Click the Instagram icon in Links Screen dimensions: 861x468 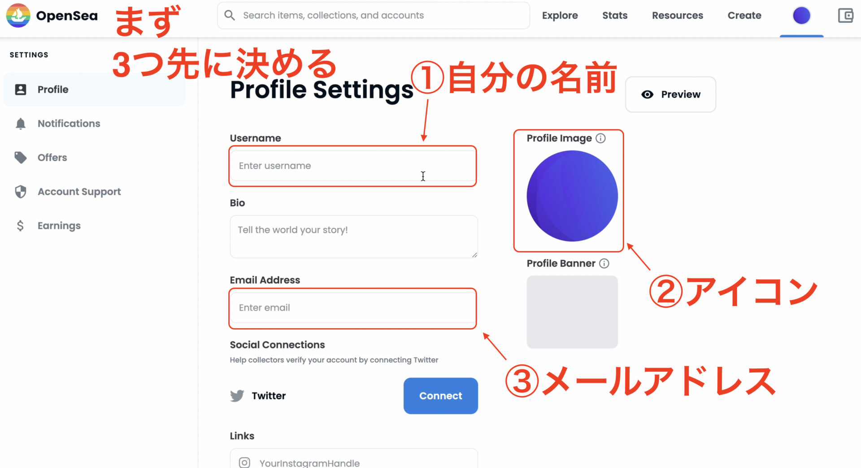click(x=244, y=462)
